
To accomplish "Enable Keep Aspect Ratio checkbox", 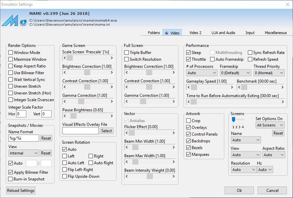I will click(11, 66).
